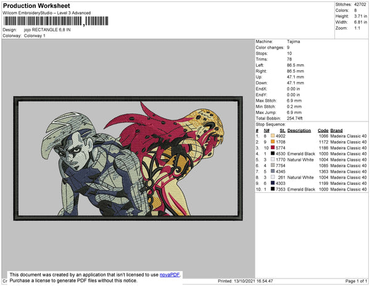This screenshot has height=286, width=370.
Task: Pick the slate blue swatch for thread 4345
Action: pos(273,171)
